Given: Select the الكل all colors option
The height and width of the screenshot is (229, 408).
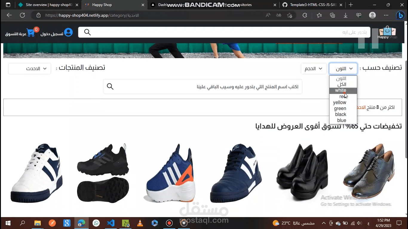Looking at the screenshot, I should coord(343,85).
